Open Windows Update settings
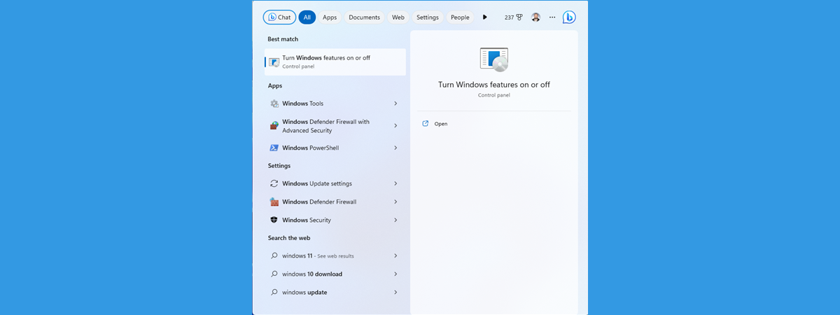The image size is (840, 315). 335,183
